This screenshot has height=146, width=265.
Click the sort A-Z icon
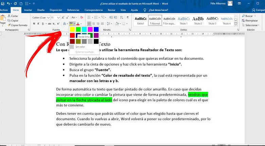[x=122, y=17]
